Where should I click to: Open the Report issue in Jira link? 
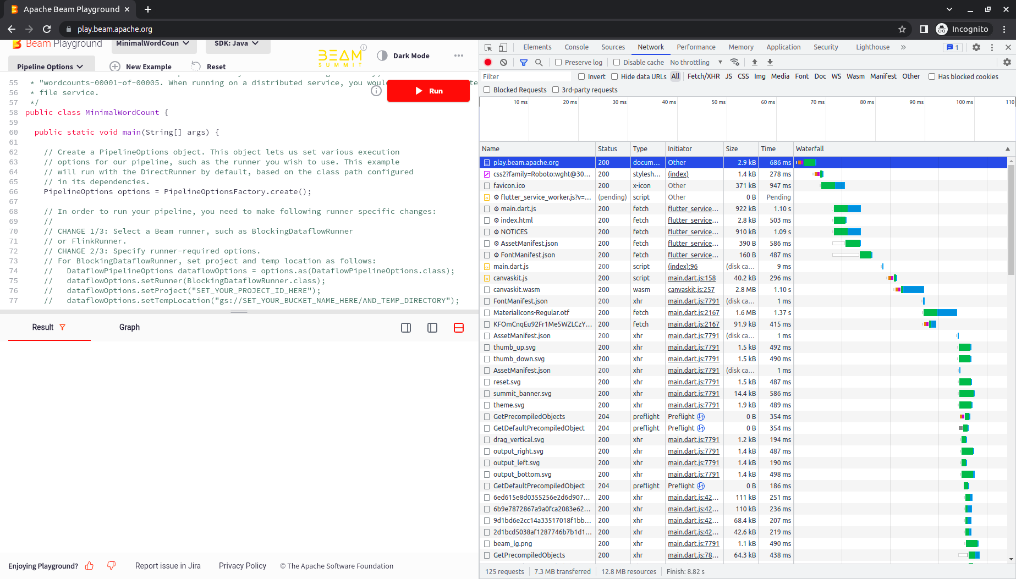(168, 565)
